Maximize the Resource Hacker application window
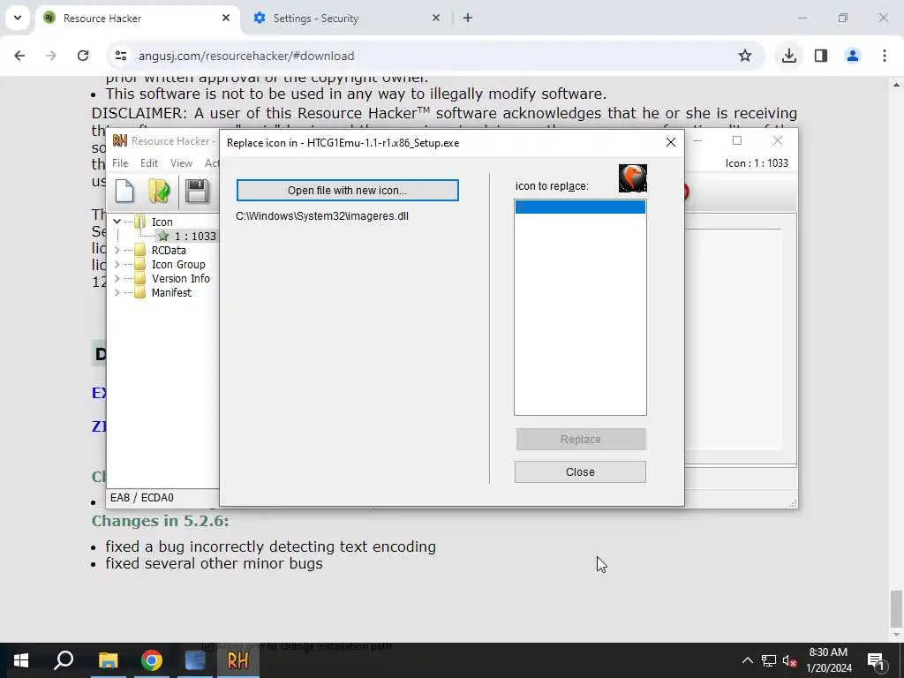904x678 pixels. coord(737,140)
